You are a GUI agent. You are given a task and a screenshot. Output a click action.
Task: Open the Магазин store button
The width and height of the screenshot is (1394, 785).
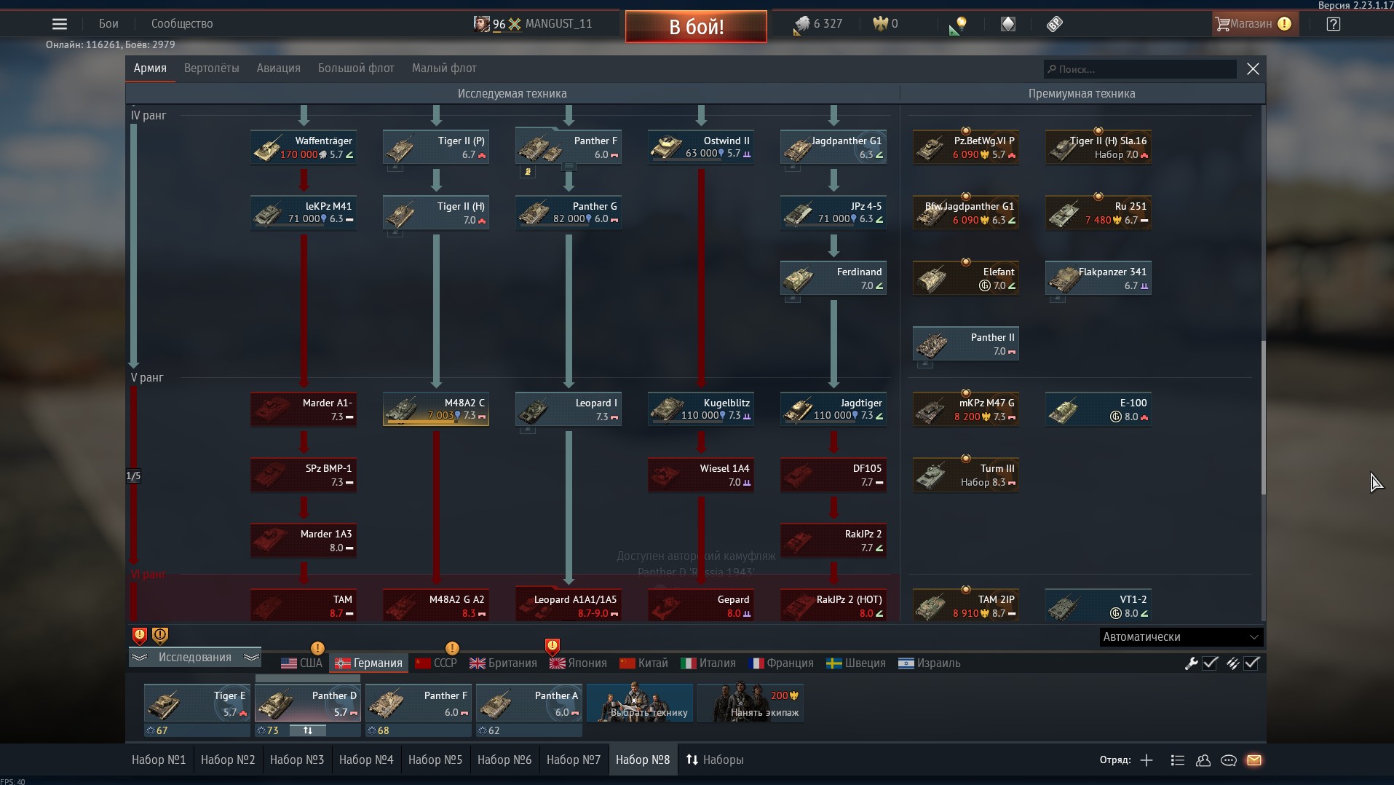click(x=1254, y=24)
